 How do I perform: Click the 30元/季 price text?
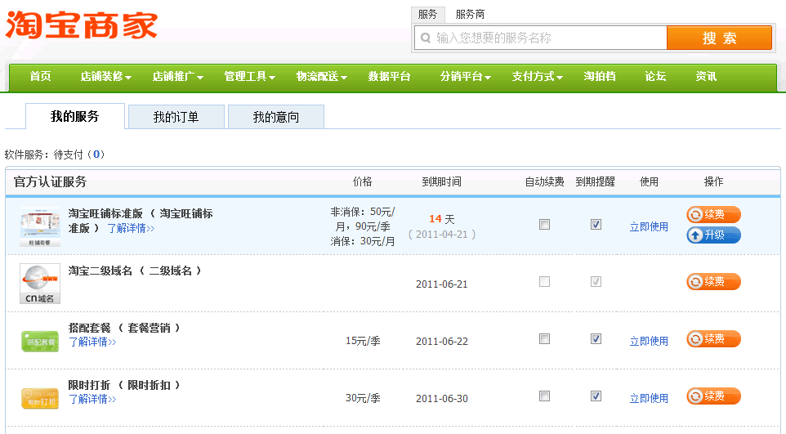coord(363,398)
